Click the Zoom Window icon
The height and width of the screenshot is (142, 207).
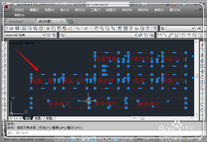pyautogui.click(x=107, y=28)
